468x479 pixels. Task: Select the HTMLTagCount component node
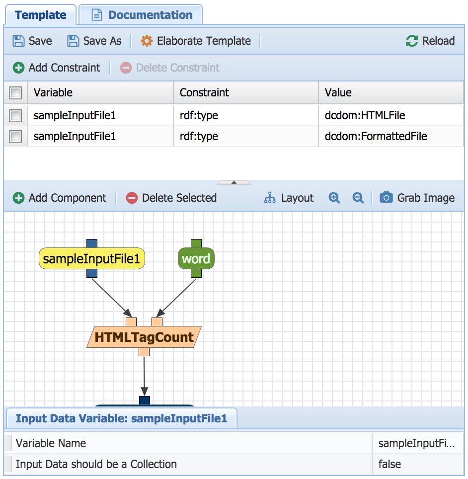pos(144,337)
